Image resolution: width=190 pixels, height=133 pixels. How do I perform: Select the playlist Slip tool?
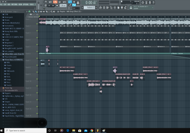pyautogui.click(x=44, y=11)
